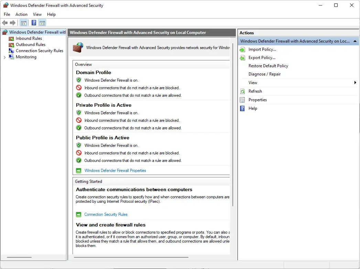
Task: Click Public Profile firewall-on shield icon
Action: [79, 145]
